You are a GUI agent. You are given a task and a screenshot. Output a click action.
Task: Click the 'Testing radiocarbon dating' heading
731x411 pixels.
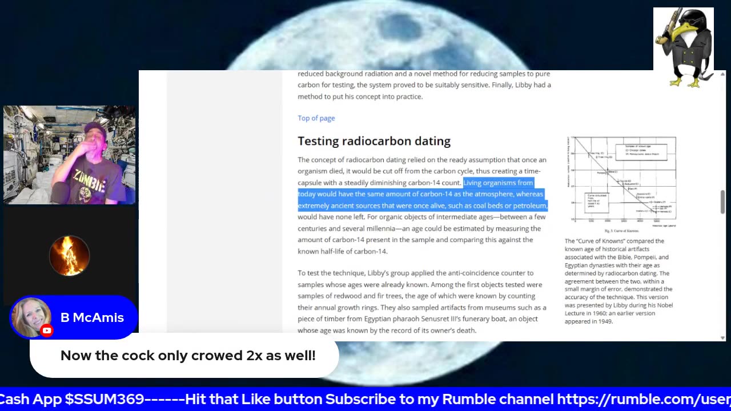374,141
